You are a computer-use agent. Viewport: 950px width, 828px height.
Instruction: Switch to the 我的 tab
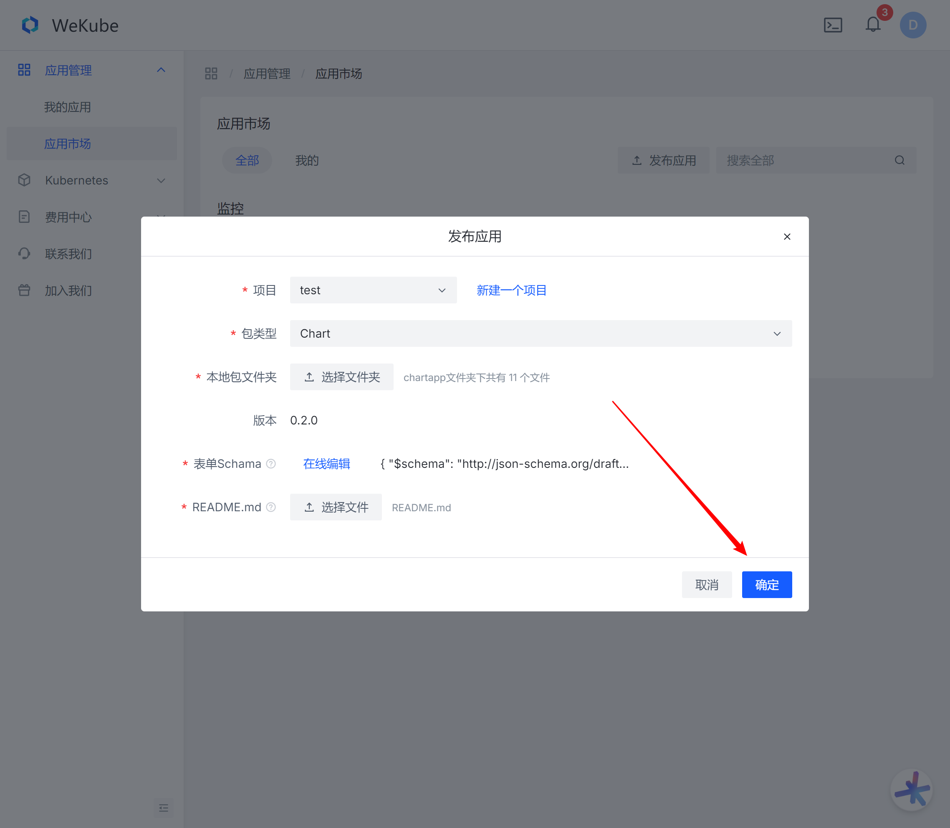(307, 160)
